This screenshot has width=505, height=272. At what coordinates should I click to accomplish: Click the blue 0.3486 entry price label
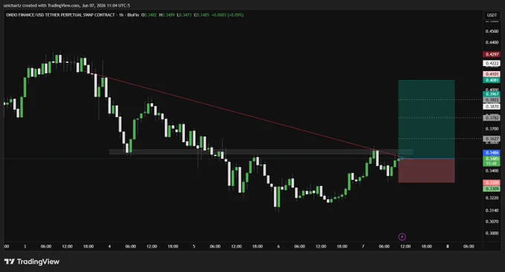point(492,153)
